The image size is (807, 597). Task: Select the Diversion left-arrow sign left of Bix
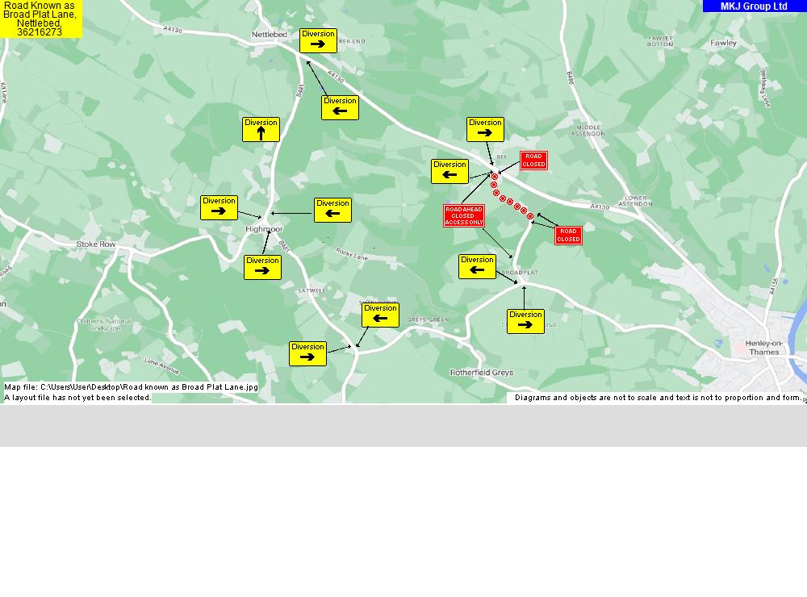coord(449,171)
